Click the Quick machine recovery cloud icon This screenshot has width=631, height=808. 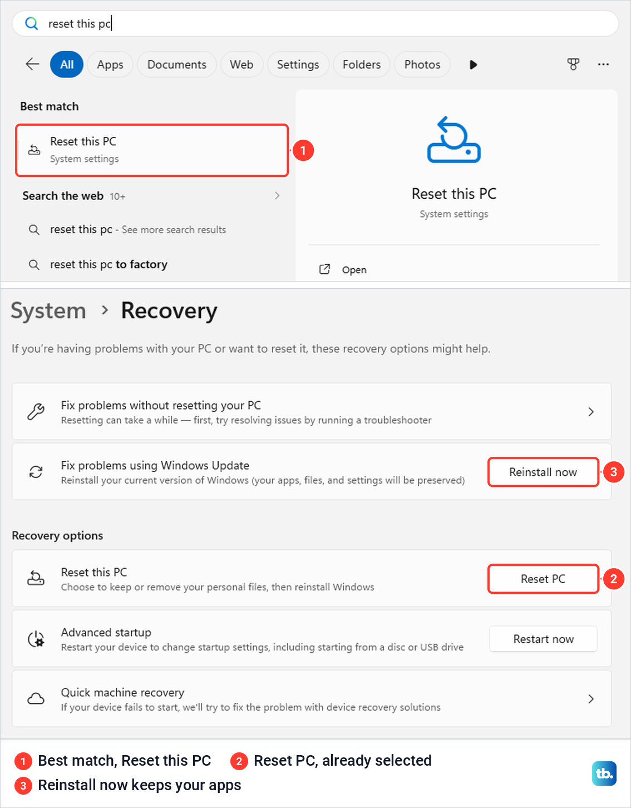click(x=36, y=699)
